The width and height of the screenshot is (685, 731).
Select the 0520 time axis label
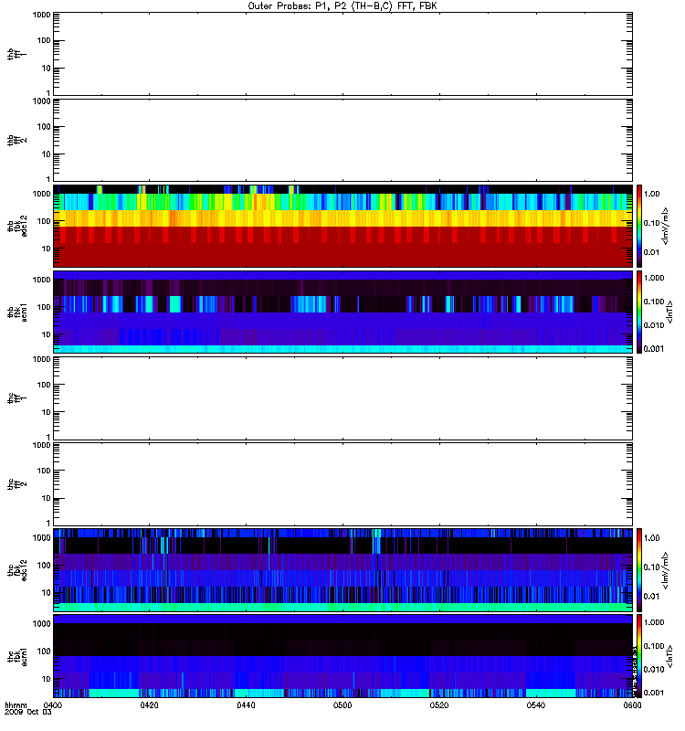click(x=439, y=705)
